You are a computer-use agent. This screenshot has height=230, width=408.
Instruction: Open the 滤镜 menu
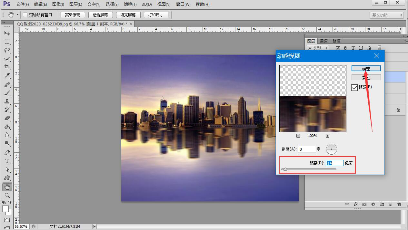130,5
